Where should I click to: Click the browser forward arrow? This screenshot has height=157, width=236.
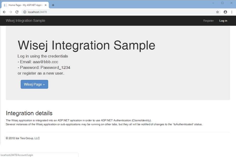click(x=10, y=12)
